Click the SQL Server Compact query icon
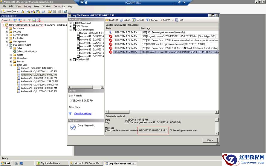This screenshot has height=166, width=266. [44, 11]
